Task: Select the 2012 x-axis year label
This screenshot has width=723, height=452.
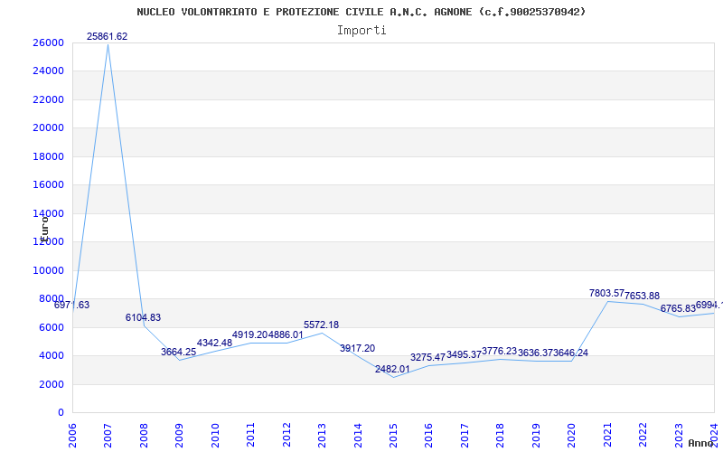Action: click(x=286, y=435)
